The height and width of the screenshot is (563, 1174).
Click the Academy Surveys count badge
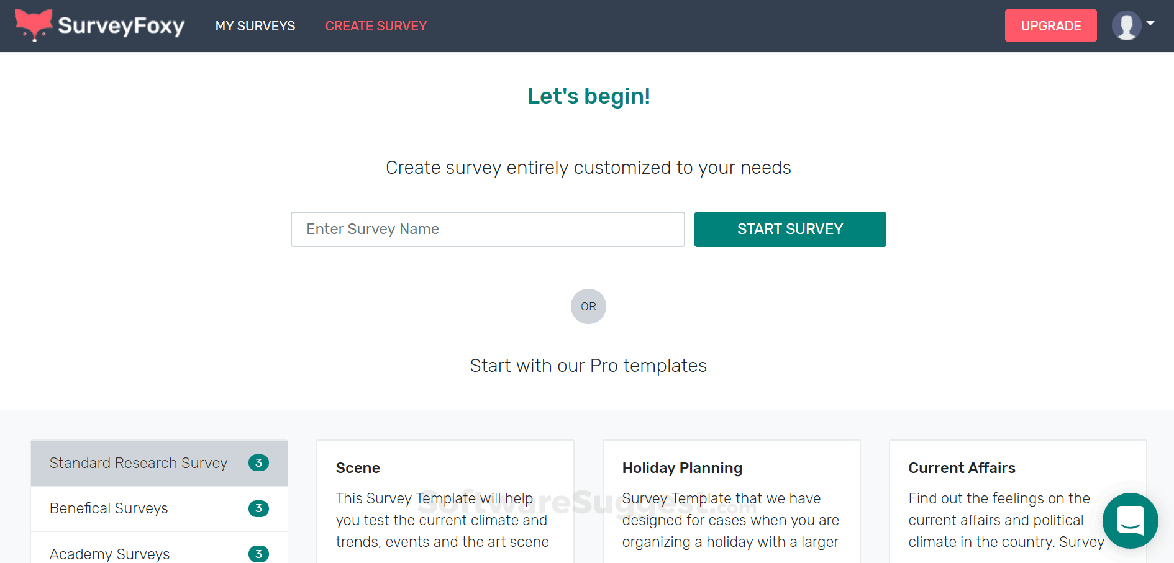258,553
